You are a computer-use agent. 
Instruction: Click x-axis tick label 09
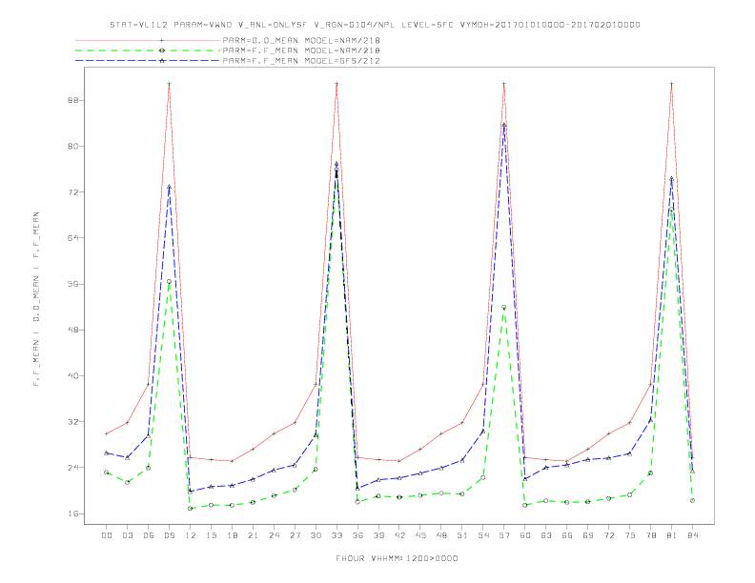[x=169, y=535]
